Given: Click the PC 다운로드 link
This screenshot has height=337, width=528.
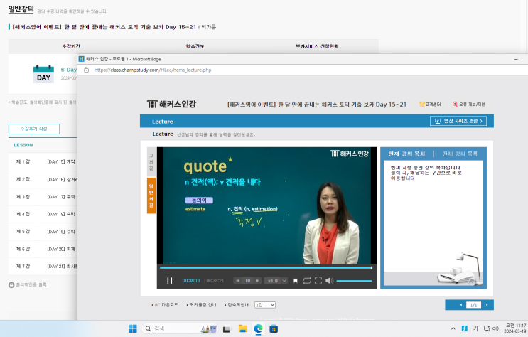Looking at the screenshot, I should (165, 305).
